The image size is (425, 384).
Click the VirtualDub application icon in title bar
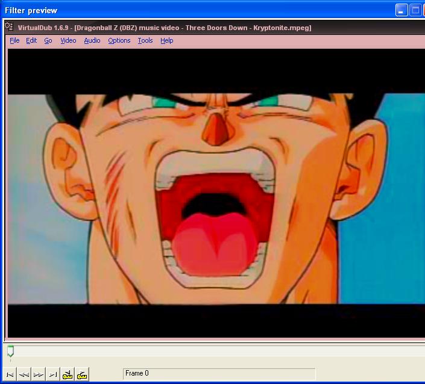[x=9, y=26]
